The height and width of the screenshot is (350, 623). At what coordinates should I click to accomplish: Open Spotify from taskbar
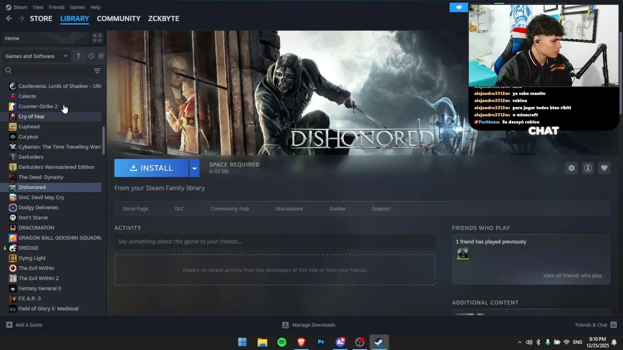282,342
